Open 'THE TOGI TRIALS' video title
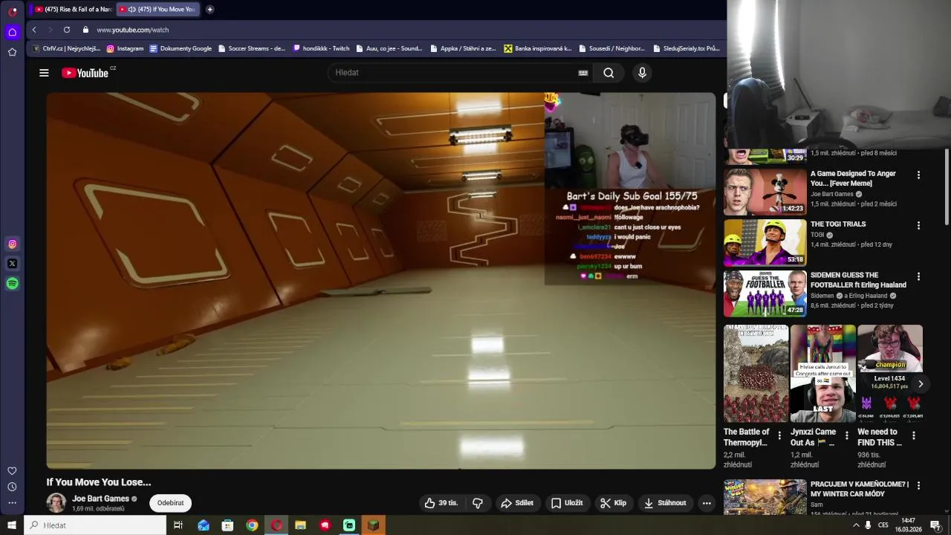 [x=838, y=224]
